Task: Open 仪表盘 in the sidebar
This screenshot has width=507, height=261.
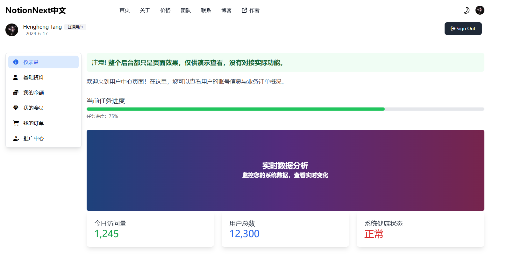Action: (x=43, y=62)
